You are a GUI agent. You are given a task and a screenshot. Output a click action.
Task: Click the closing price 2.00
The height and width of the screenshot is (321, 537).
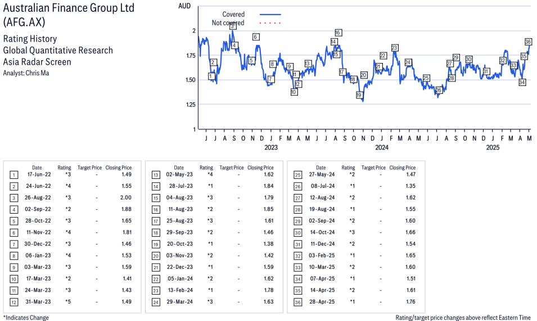126,198
